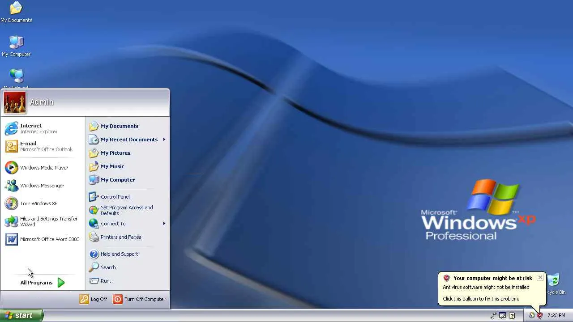This screenshot has width=573, height=322.
Task: Select Search in the Start menu
Action: click(127, 267)
